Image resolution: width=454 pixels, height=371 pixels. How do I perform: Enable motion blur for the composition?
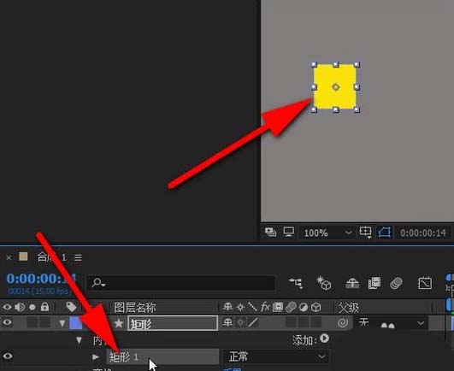coord(396,283)
